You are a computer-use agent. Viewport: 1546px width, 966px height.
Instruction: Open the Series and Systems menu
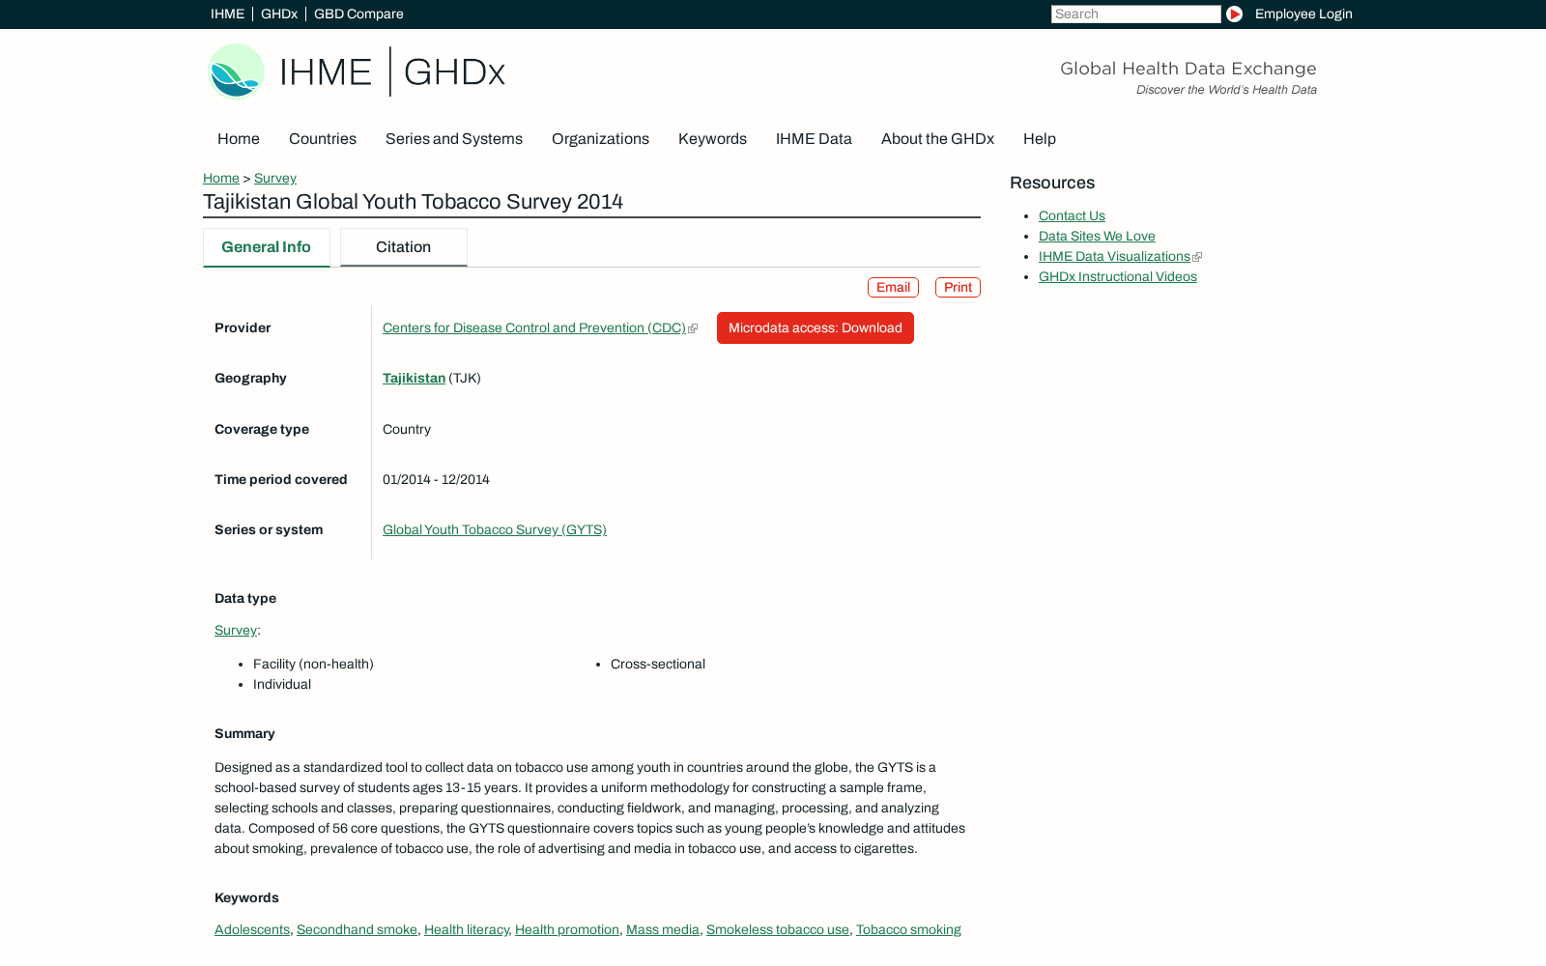[454, 138]
